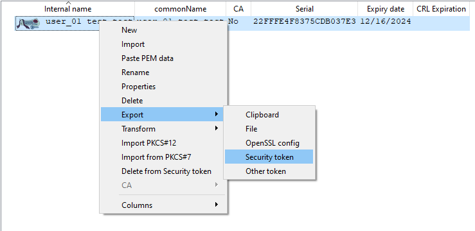The height and width of the screenshot is (231, 475).
Task: Click the sort arrow above Internal name
Action: coord(68,3)
